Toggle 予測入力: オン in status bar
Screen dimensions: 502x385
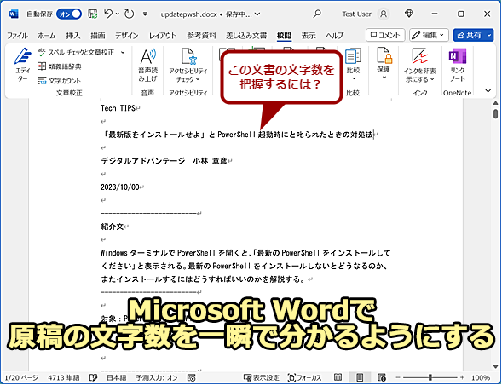click(x=157, y=378)
